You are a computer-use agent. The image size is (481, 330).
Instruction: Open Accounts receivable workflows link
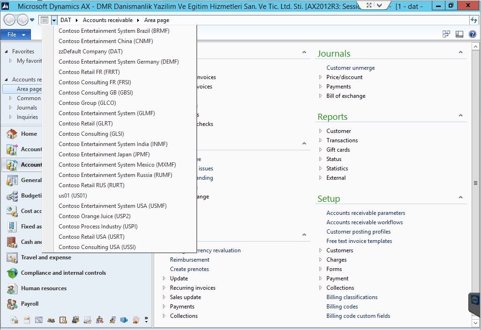364,222
